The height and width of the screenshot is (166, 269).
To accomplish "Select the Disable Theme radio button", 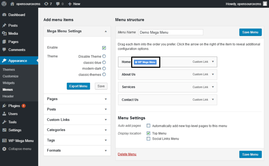I will tap(104, 56).
